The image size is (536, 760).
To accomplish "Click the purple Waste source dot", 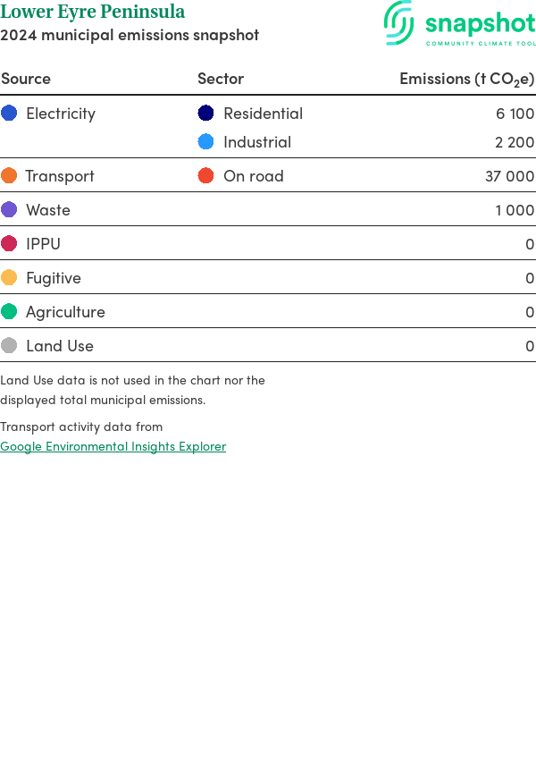I will [x=9, y=209].
